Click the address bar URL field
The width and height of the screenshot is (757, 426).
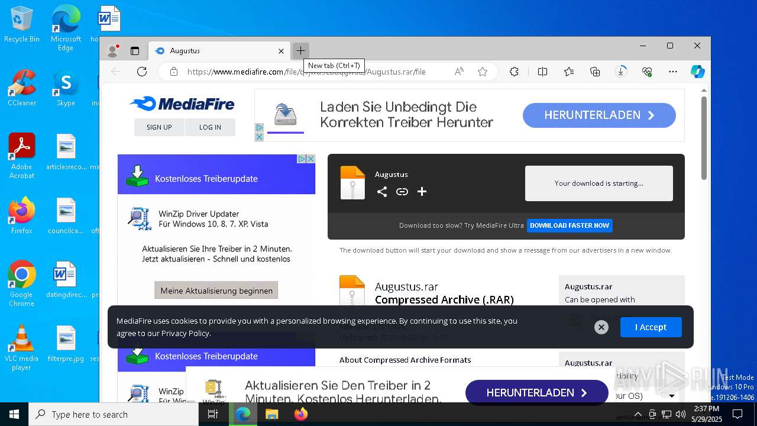[x=306, y=72]
